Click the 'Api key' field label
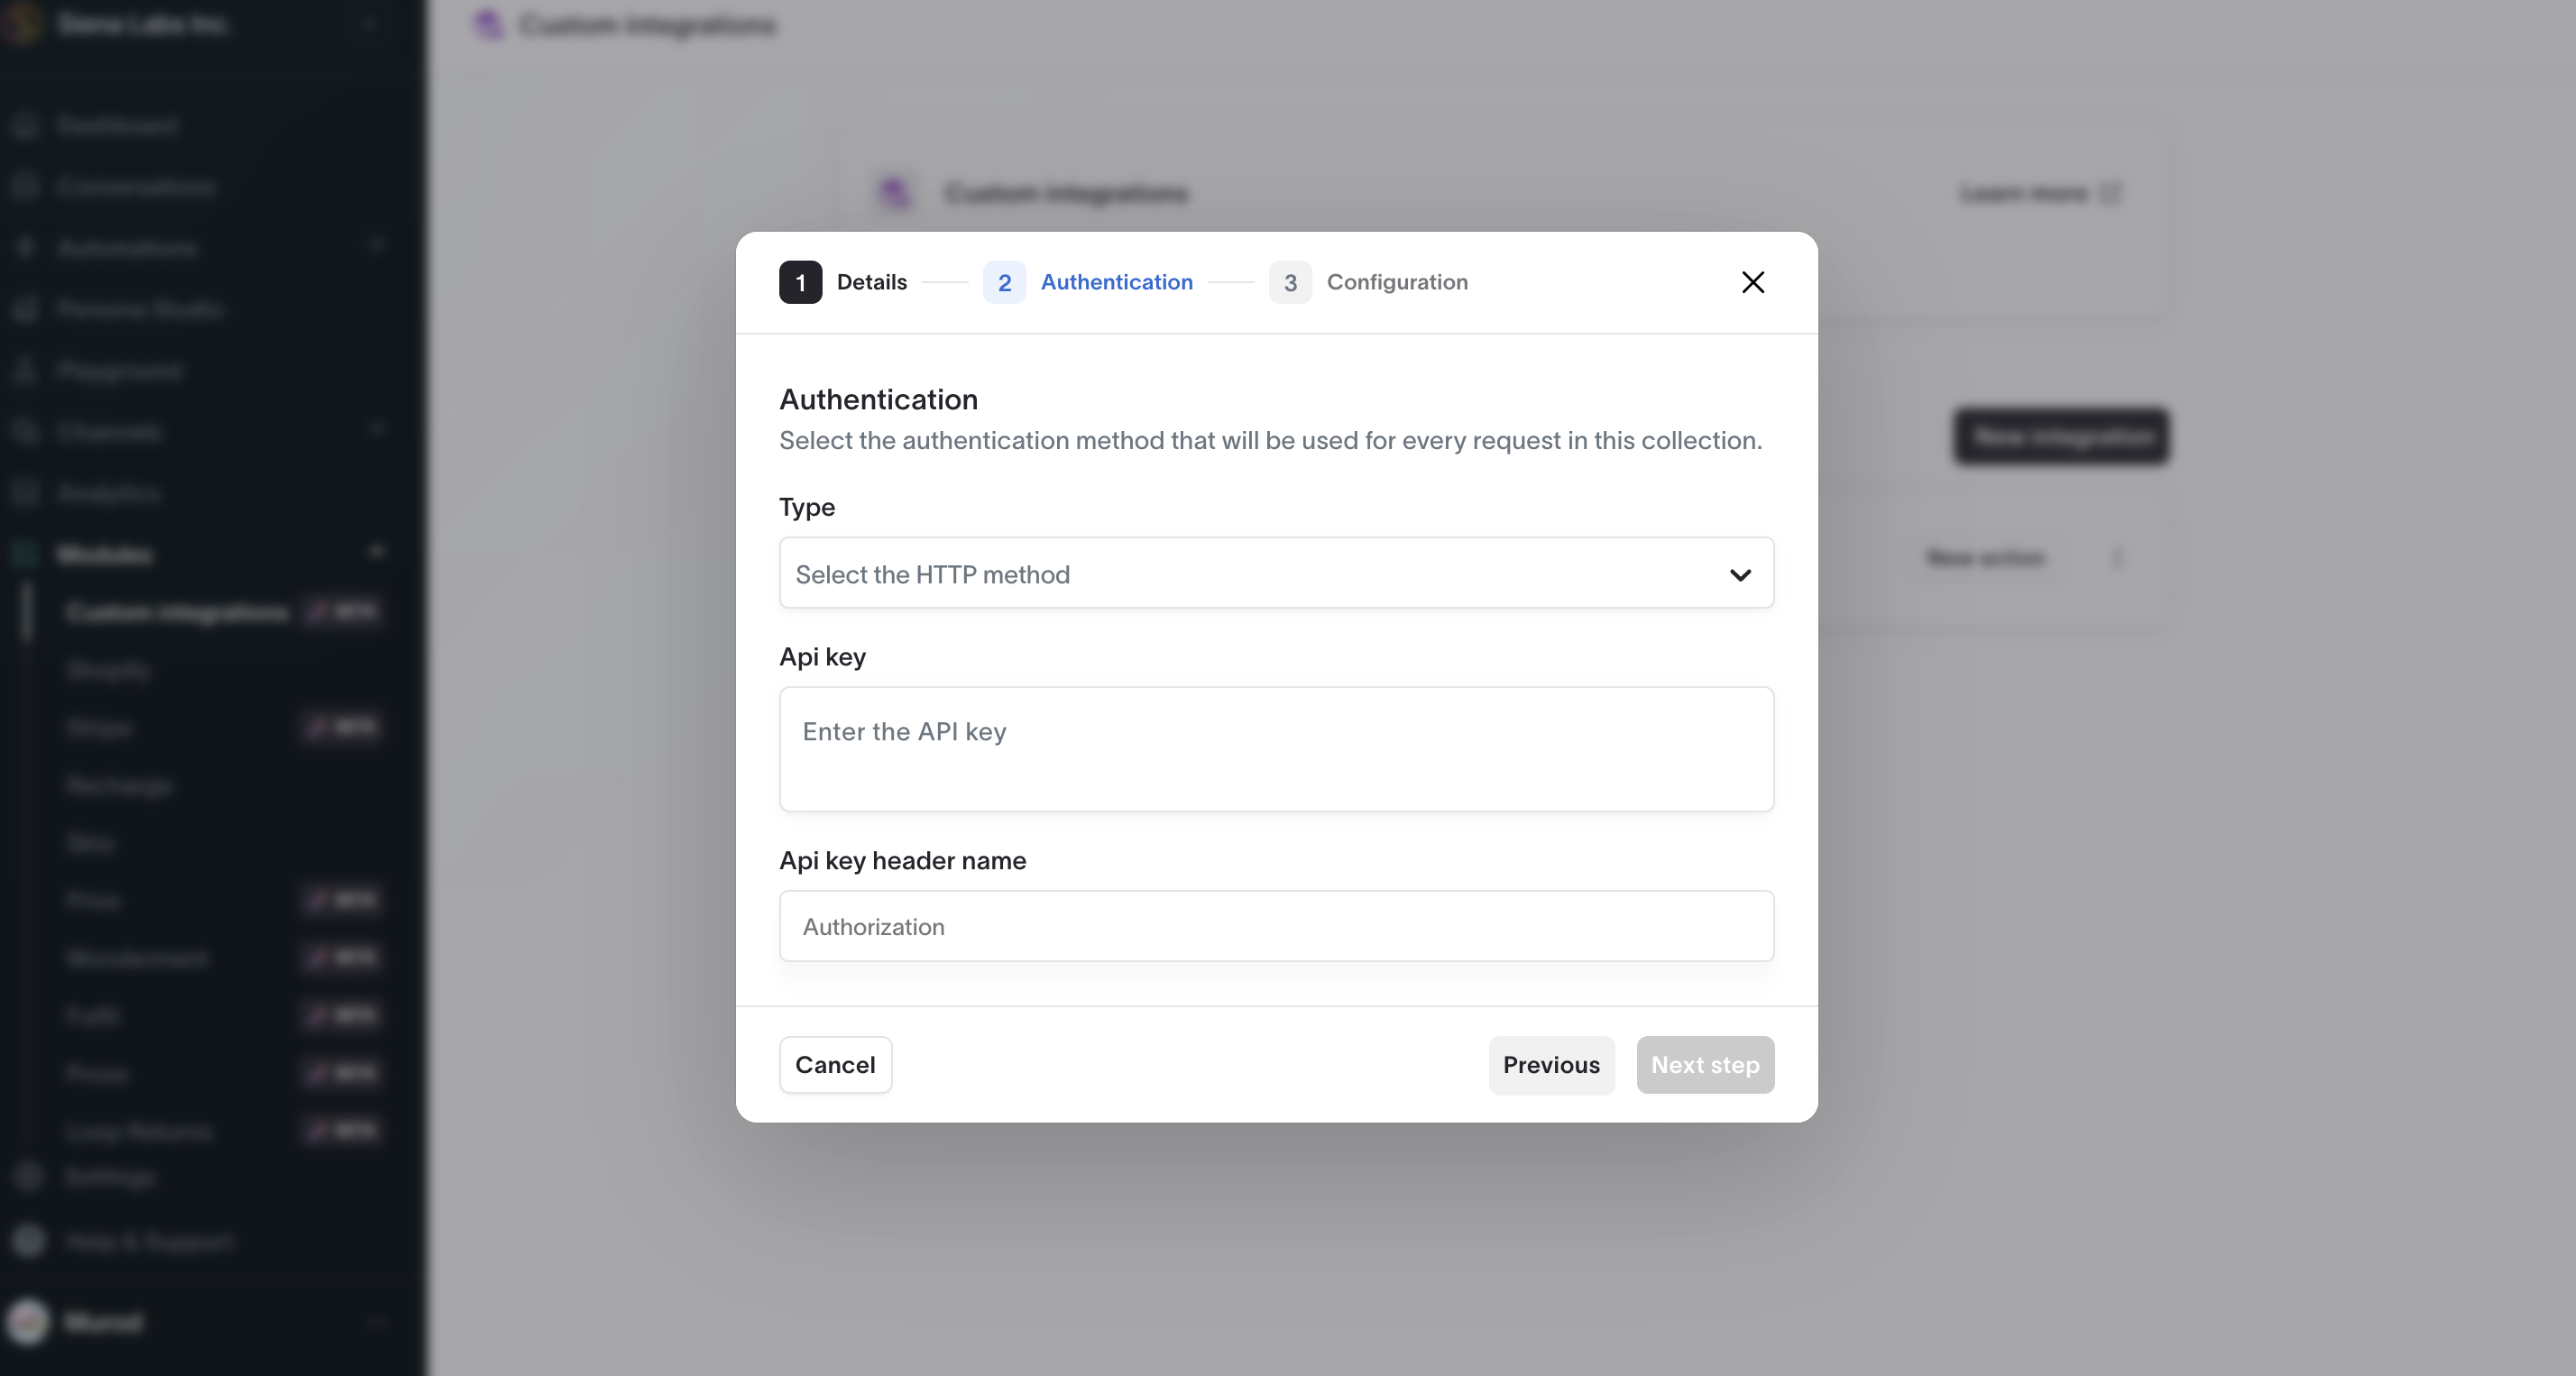2576x1376 pixels. point(822,656)
